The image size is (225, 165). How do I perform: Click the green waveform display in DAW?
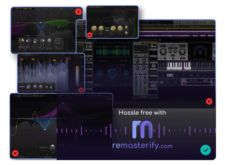112,51
